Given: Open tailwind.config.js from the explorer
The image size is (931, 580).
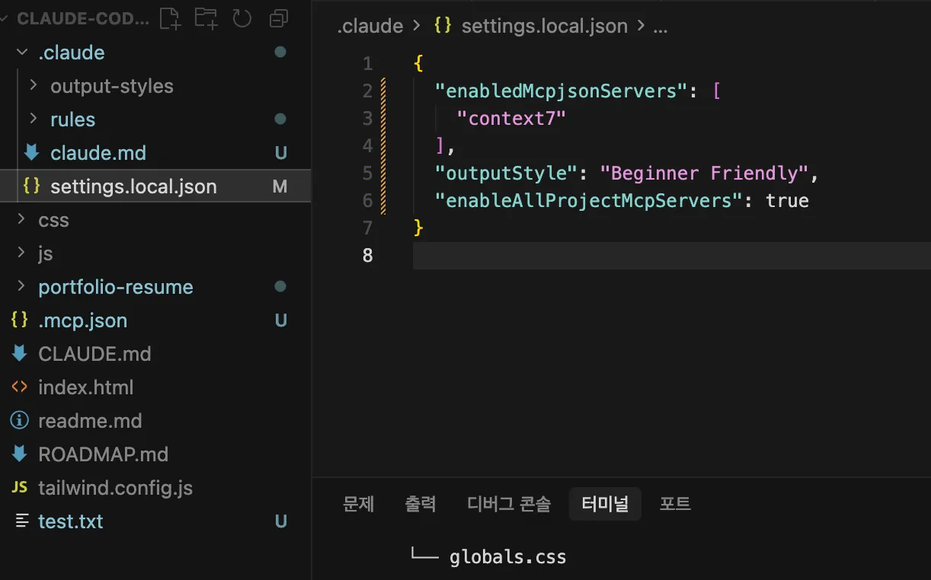Looking at the screenshot, I should [x=115, y=488].
